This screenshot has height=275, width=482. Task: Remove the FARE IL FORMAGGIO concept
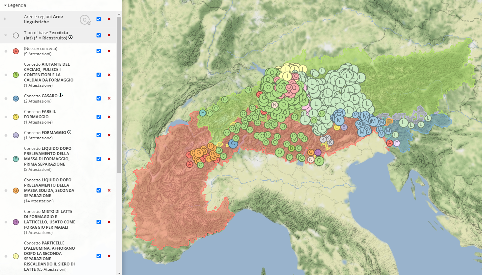[109, 117]
